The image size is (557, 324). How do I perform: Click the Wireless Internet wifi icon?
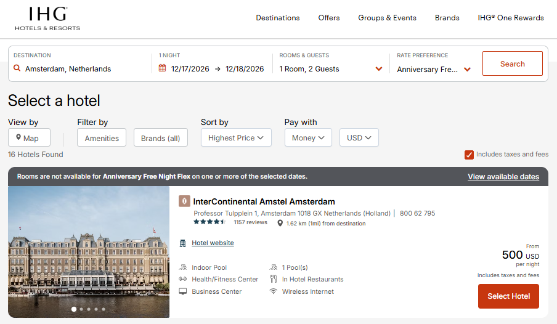[x=273, y=291]
